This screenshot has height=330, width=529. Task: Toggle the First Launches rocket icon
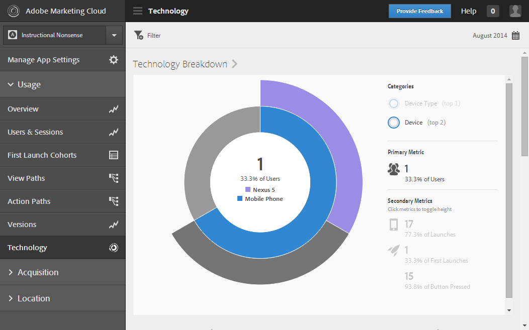pos(394,250)
